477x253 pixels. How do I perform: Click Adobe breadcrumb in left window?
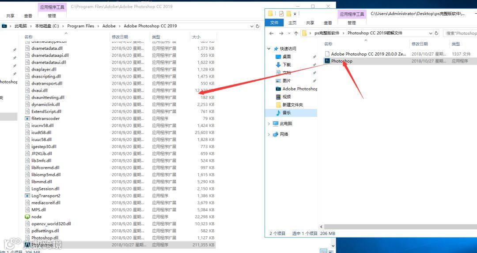pyautogui.click(x=109, y=26)
